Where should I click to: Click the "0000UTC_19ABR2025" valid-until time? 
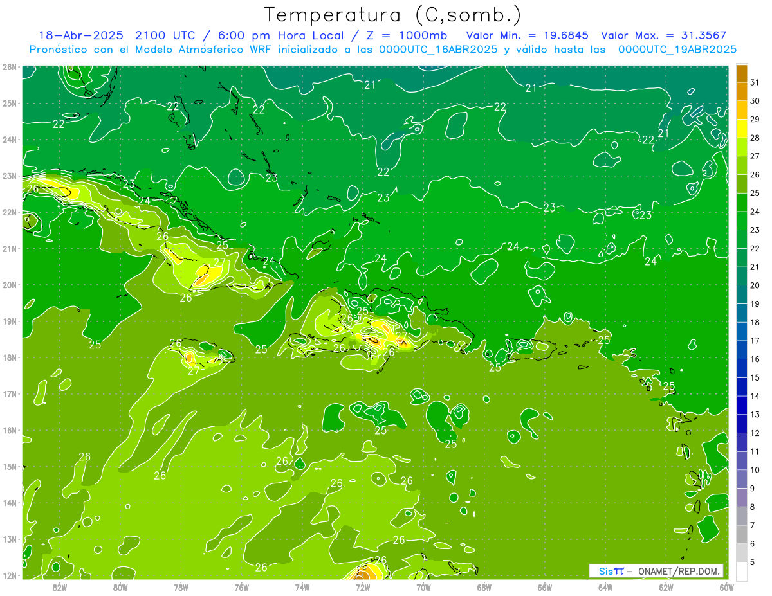point(677,50)
